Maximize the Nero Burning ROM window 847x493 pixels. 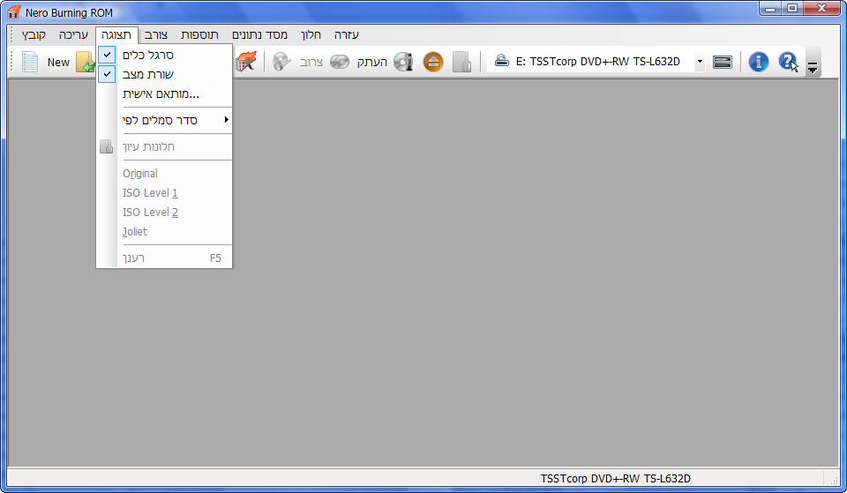click(792, 8)
